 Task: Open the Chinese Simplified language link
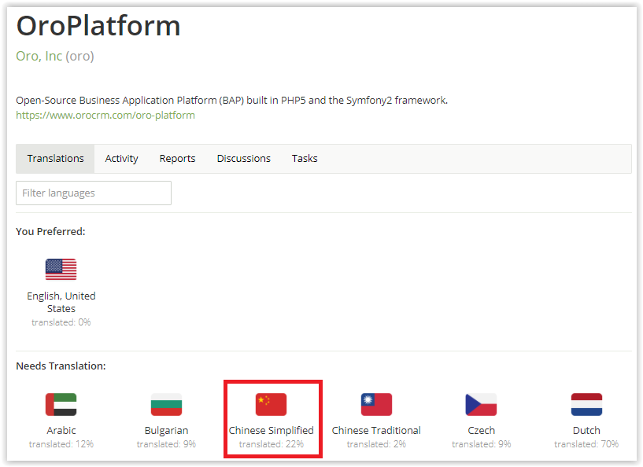271,431
